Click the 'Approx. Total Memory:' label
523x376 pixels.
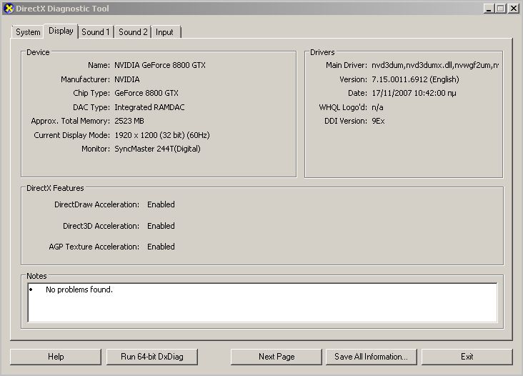pyautogui.click(x=71, y=121)
